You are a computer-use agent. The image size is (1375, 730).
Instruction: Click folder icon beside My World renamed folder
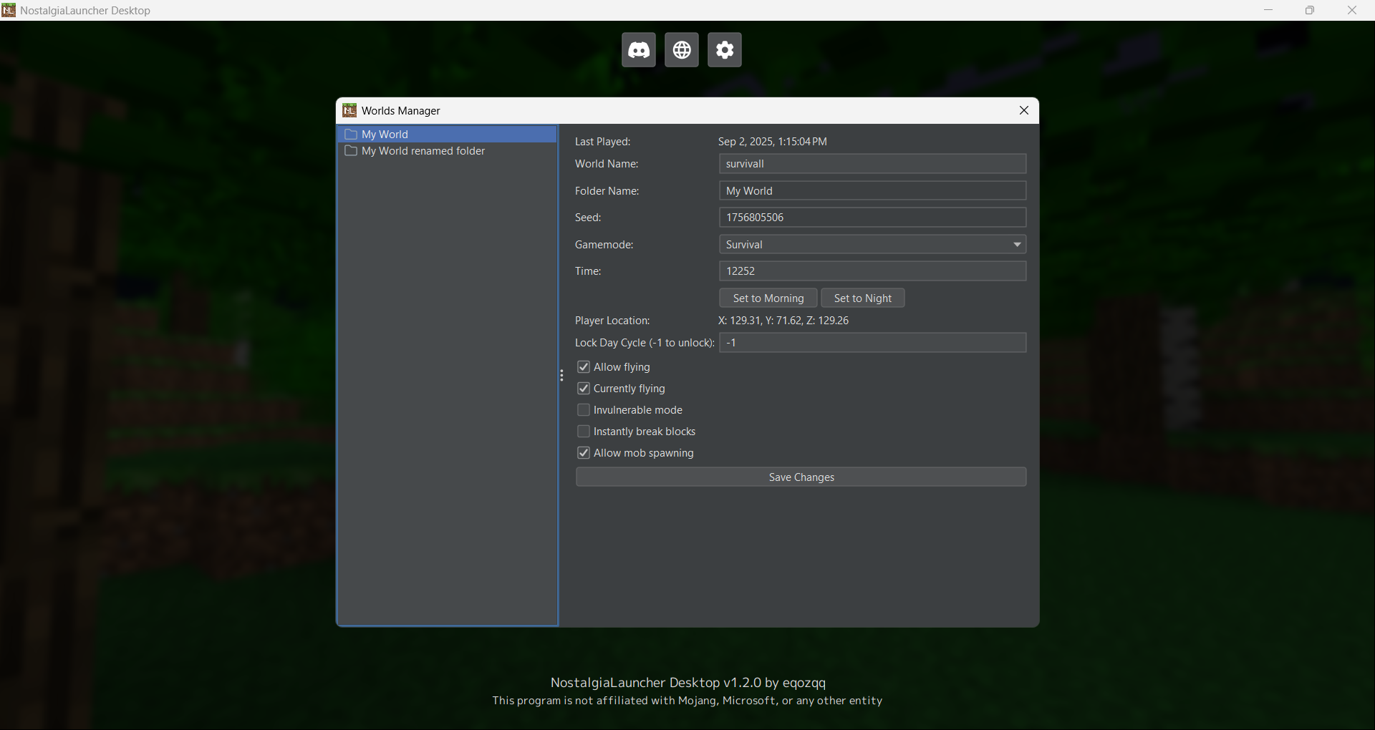[x=351, y=151]
